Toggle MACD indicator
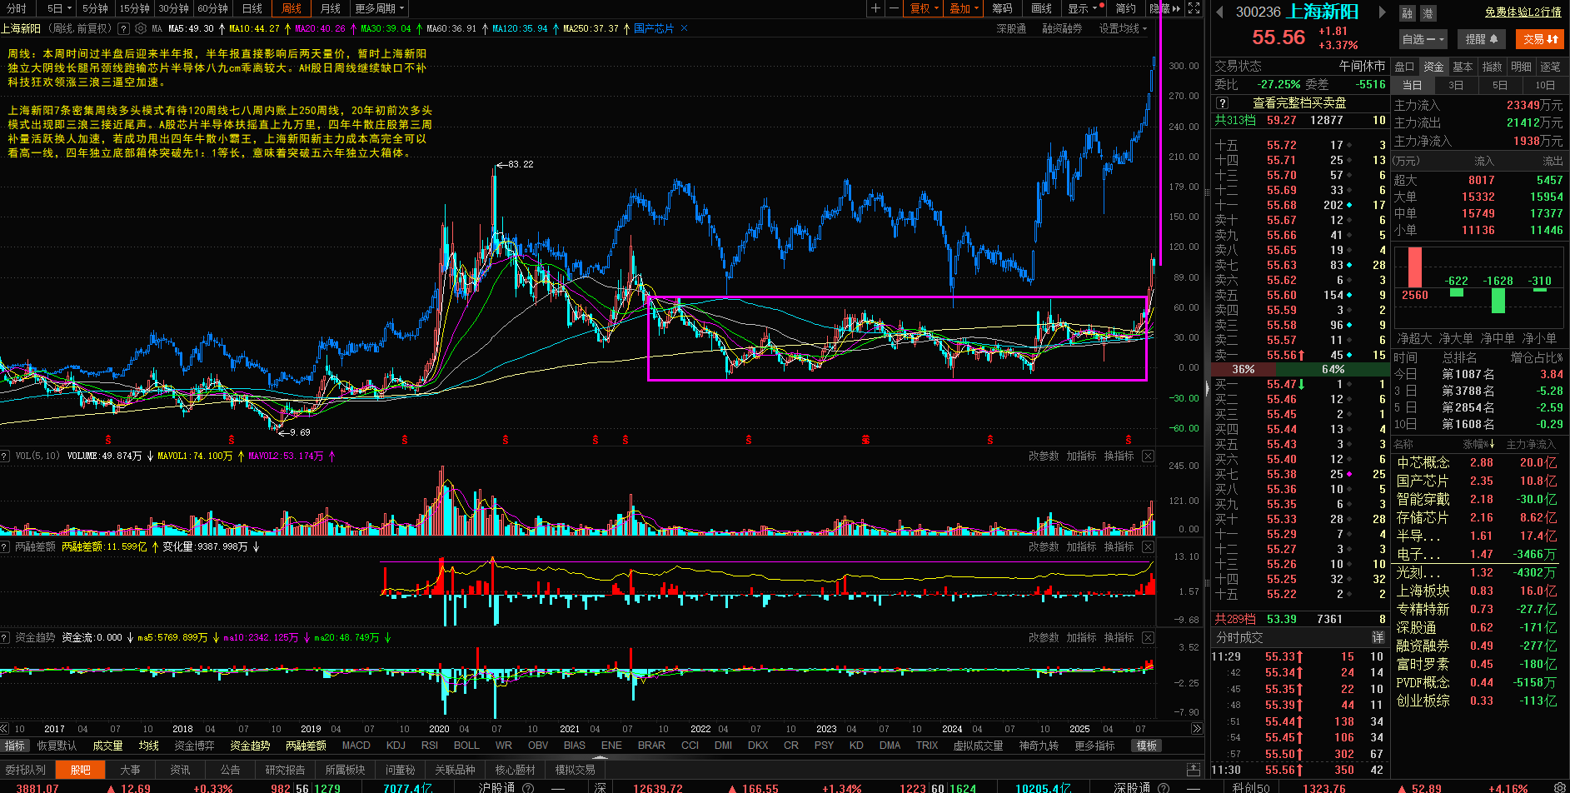Viewport: 1570px width, 793px height. pos(356,746)
